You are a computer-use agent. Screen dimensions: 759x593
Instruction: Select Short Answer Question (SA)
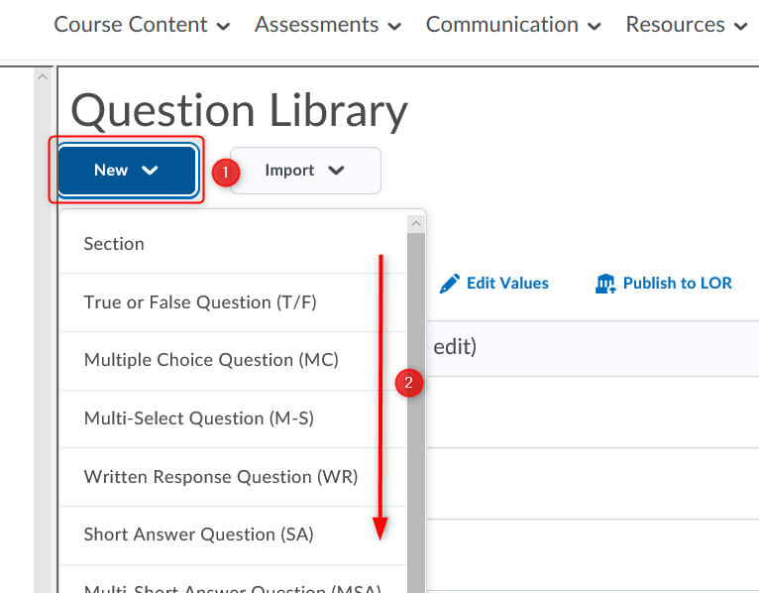tap(198, 534)
